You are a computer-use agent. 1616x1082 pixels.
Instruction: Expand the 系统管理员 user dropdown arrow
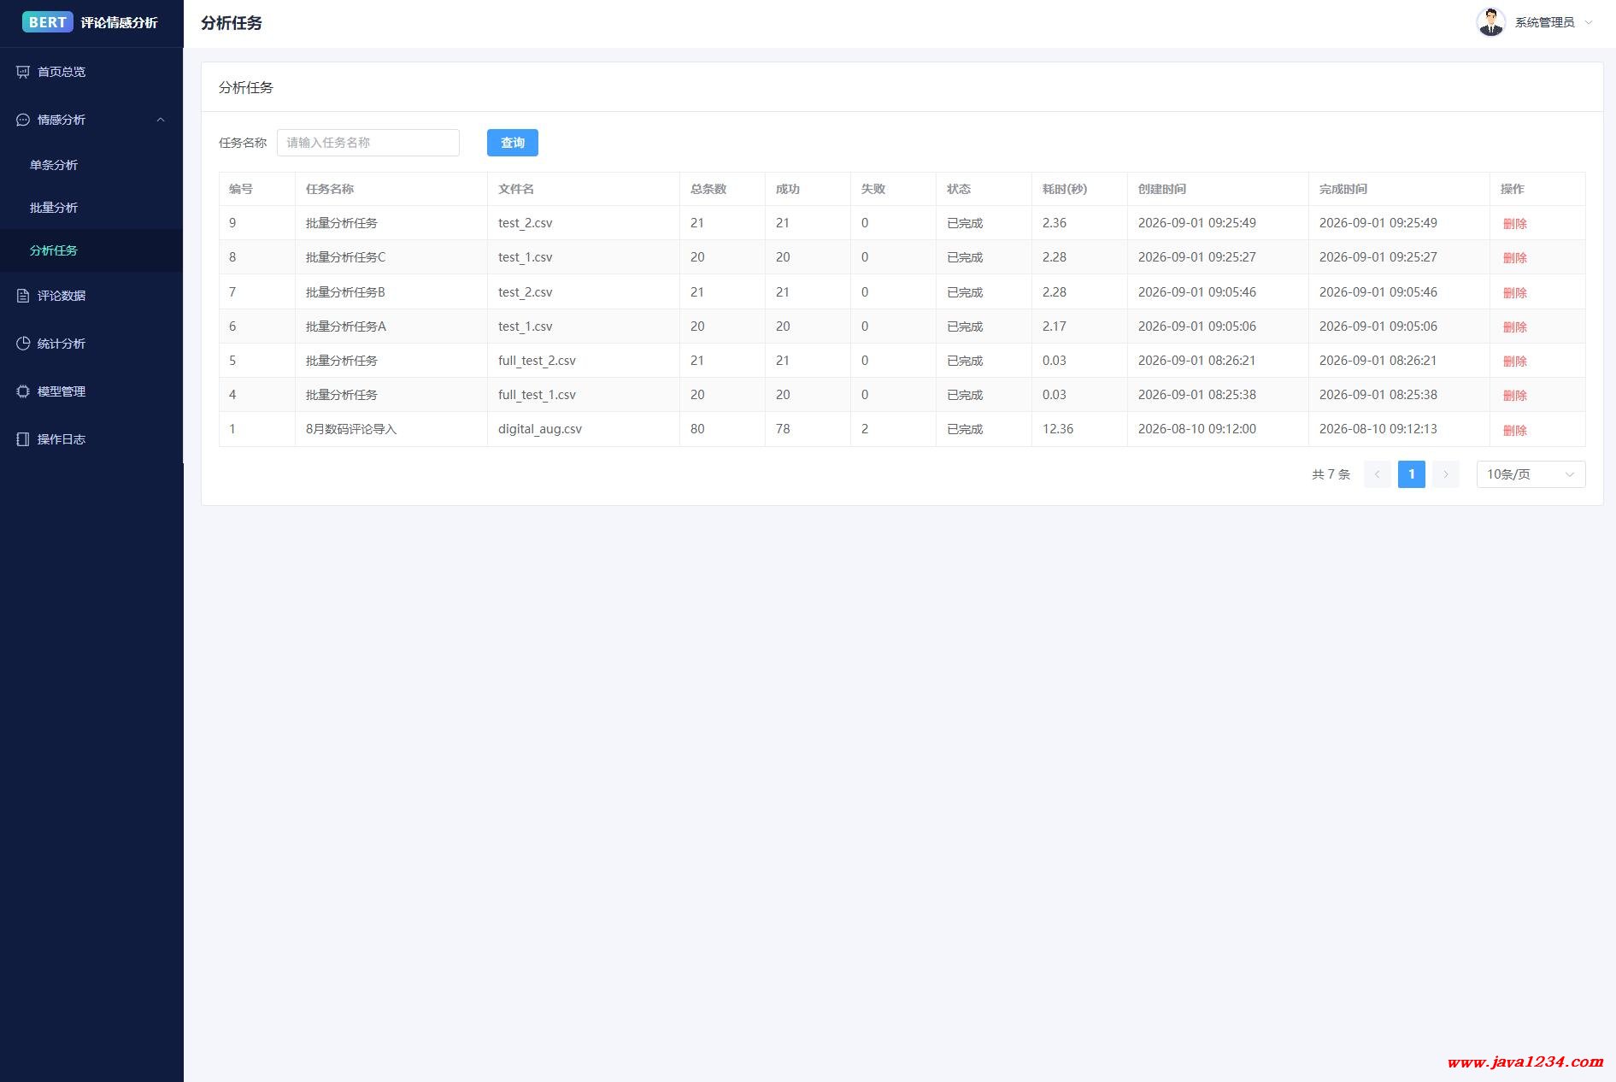[x=1589, y=23]
